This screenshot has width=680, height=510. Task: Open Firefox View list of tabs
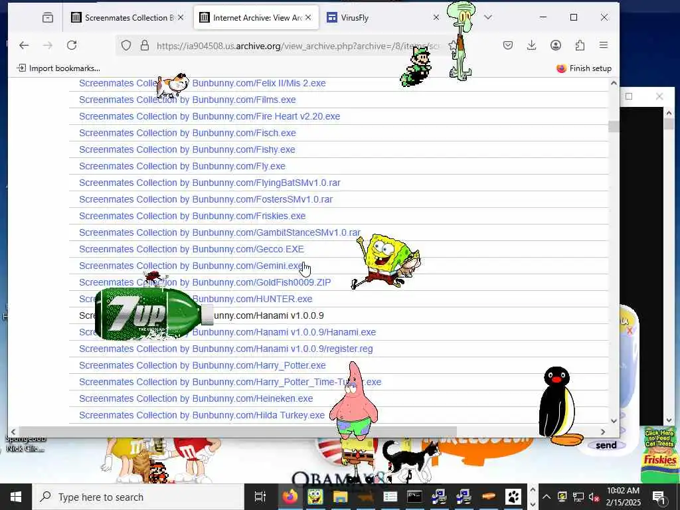[48, 17]
